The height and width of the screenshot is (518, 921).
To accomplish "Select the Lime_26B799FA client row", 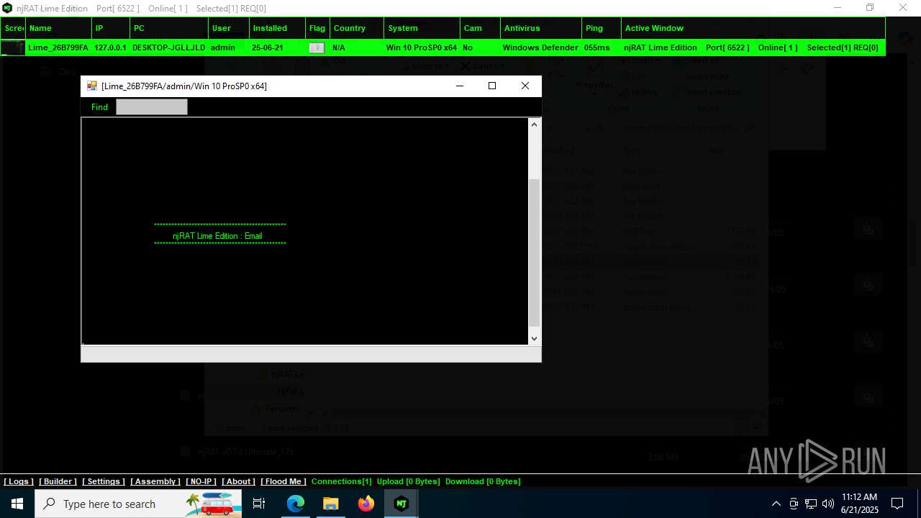I will 443,47.
